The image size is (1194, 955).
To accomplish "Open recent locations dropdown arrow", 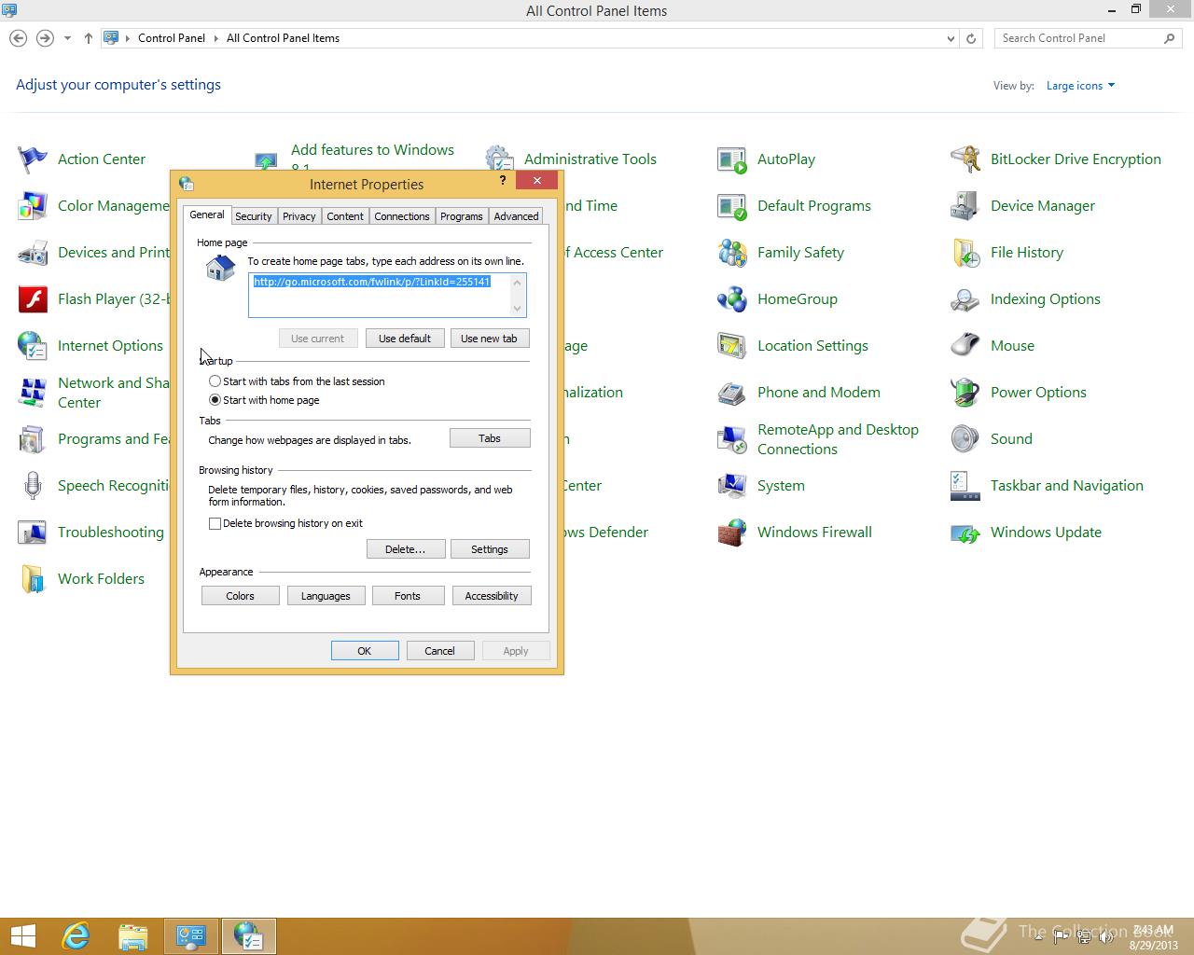I will (67, 38).
